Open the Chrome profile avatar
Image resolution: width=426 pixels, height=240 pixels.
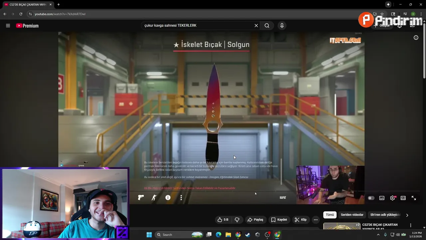413,14
